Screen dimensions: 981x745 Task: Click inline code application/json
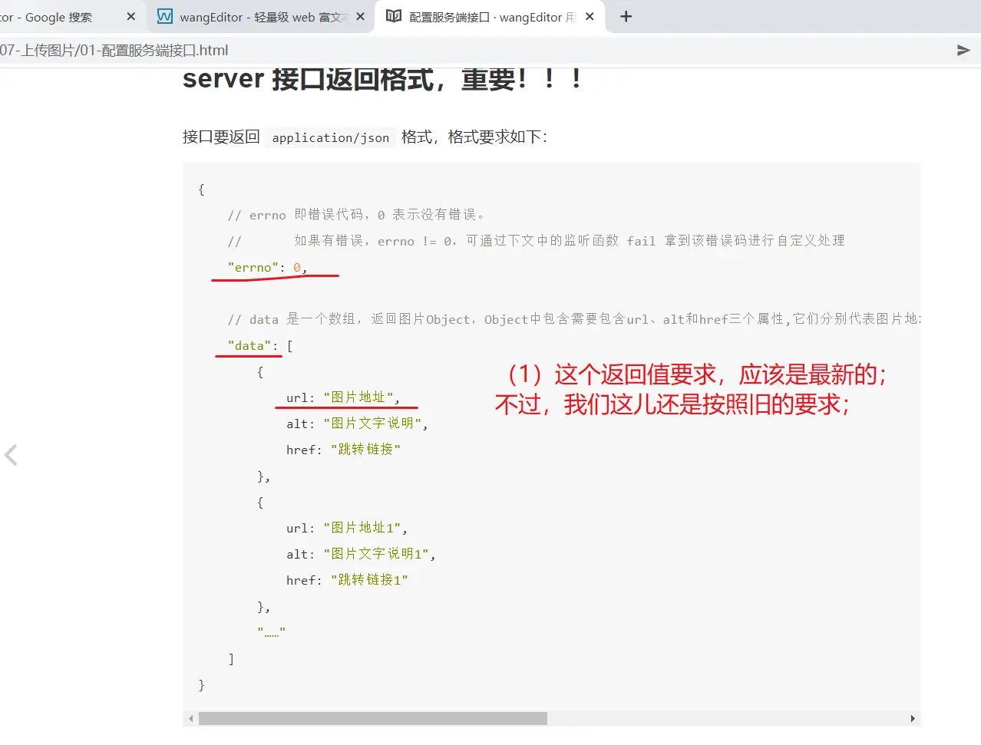pyautogui.click(x=331, y=138)
